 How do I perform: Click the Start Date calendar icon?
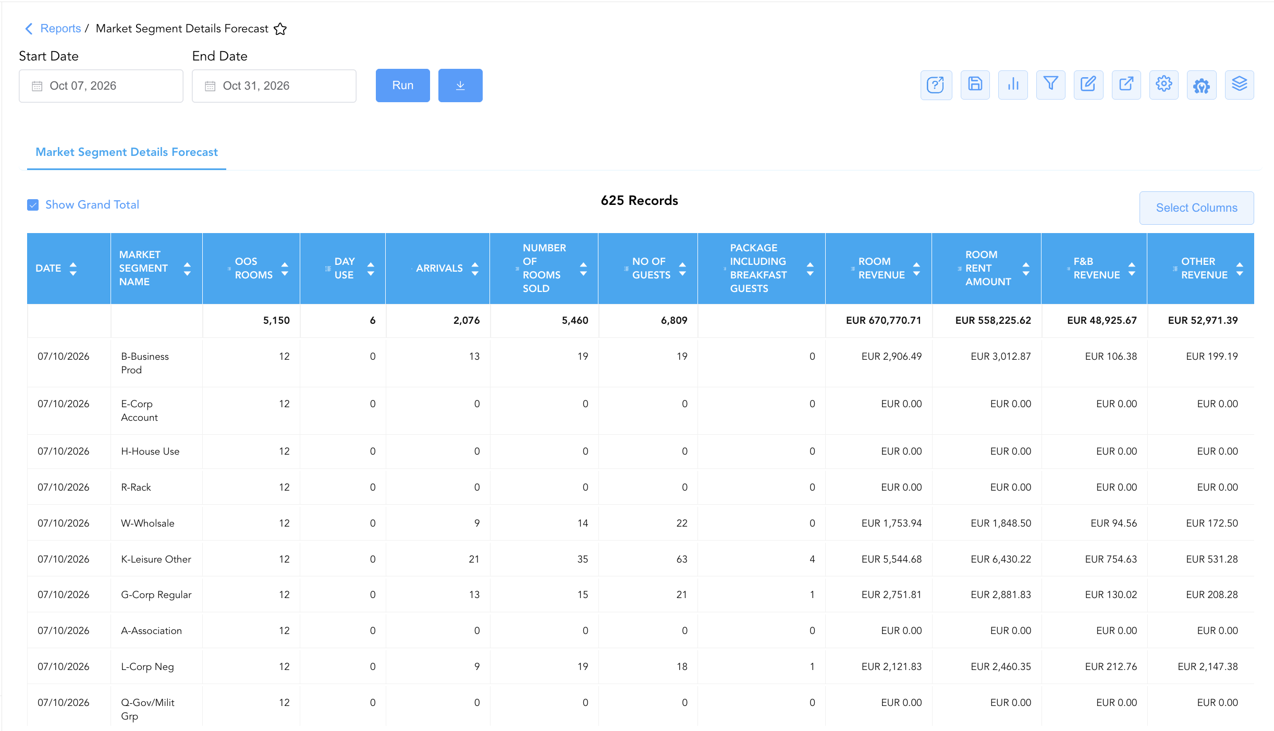pyautogui.click(x=37, y=86)
